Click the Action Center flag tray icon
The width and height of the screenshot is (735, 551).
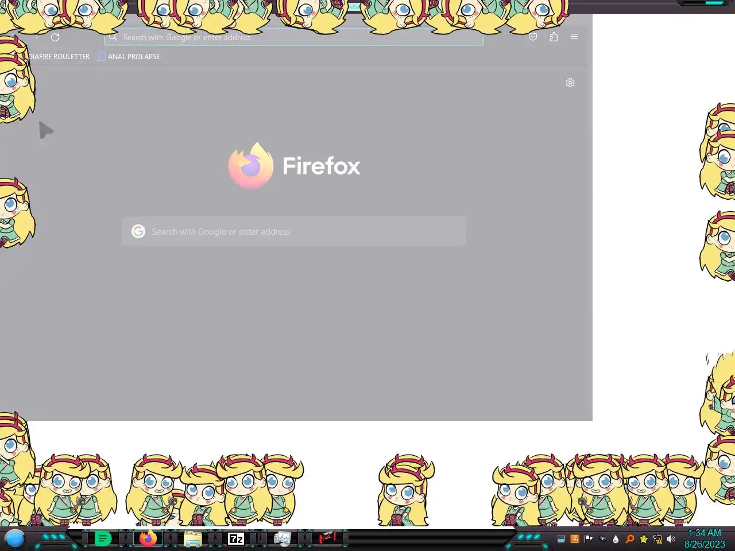tap(589, 539)
